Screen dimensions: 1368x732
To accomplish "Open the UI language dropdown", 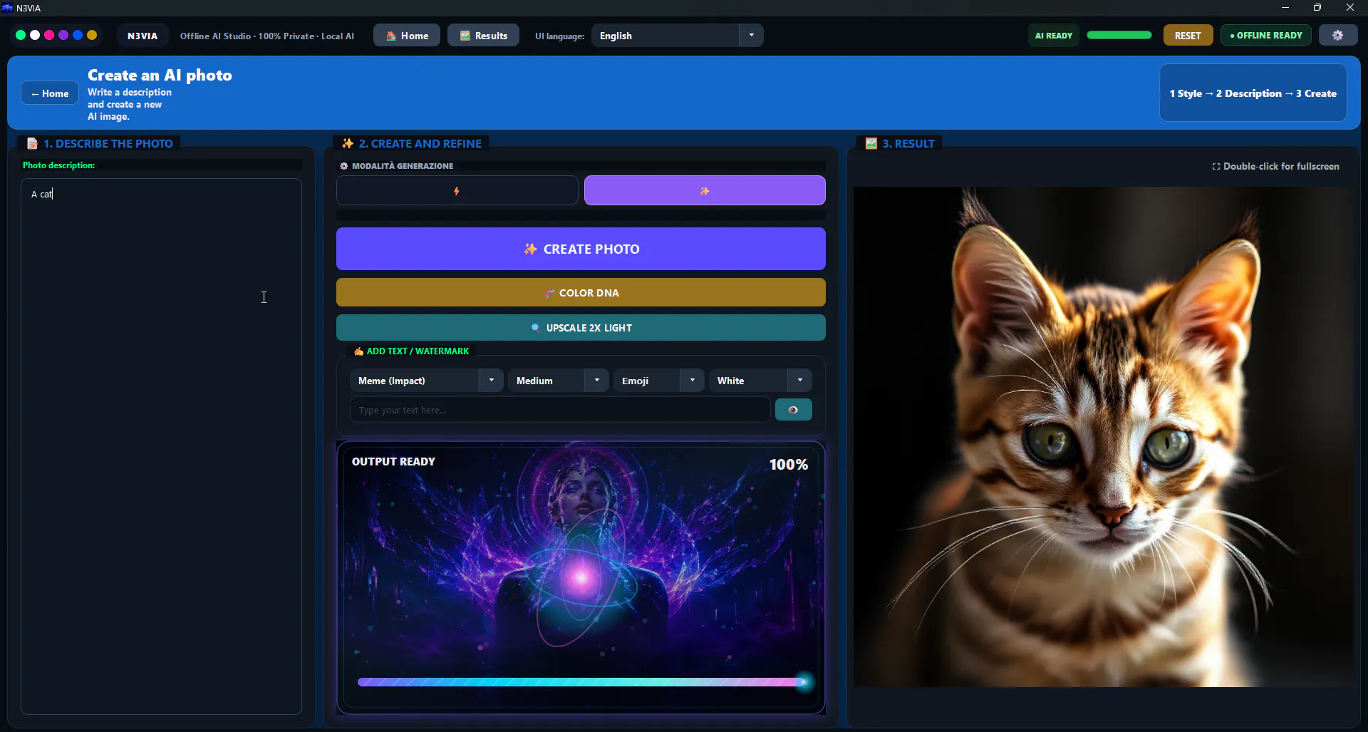I will [x=677, y=35].
